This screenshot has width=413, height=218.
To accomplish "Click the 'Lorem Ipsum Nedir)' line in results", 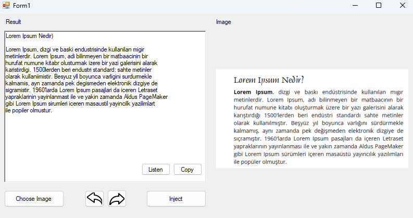I will click(30, 36).
